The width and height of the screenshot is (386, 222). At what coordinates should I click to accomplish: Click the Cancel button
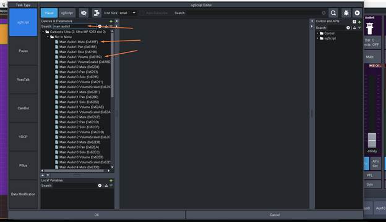coord(275,215)
